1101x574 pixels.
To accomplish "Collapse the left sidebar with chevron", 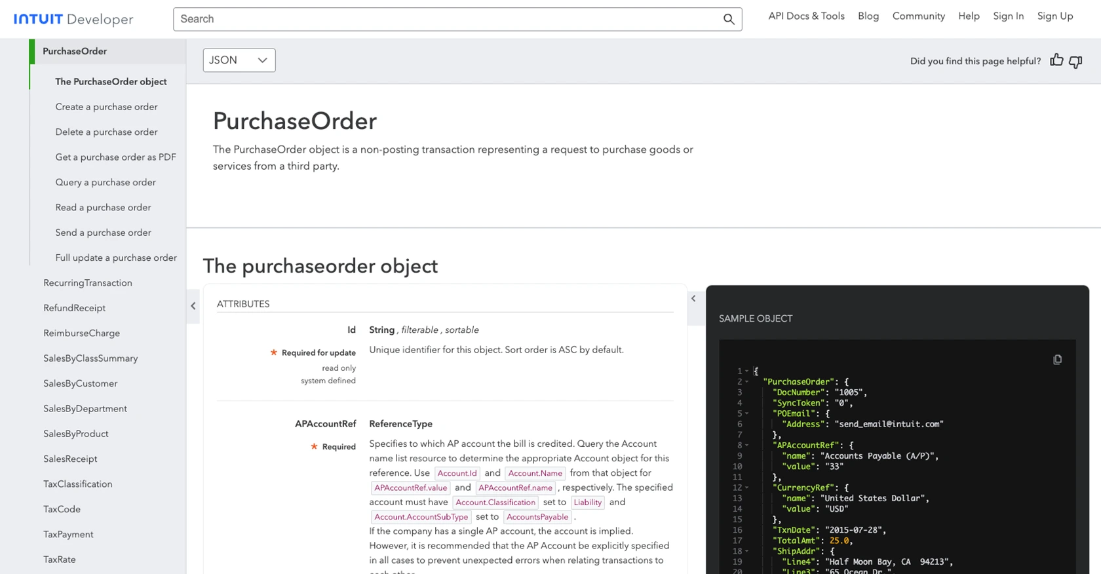I will click(x=193, y=306).
